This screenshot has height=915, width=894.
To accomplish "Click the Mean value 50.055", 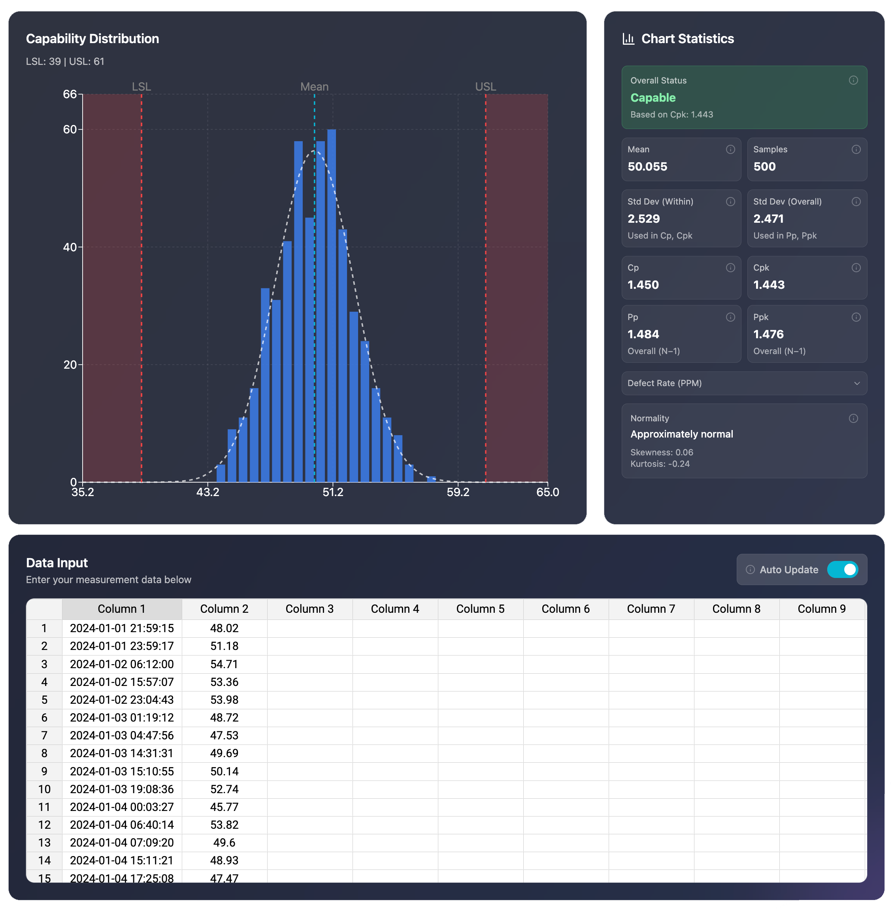I will click(647, 167).
